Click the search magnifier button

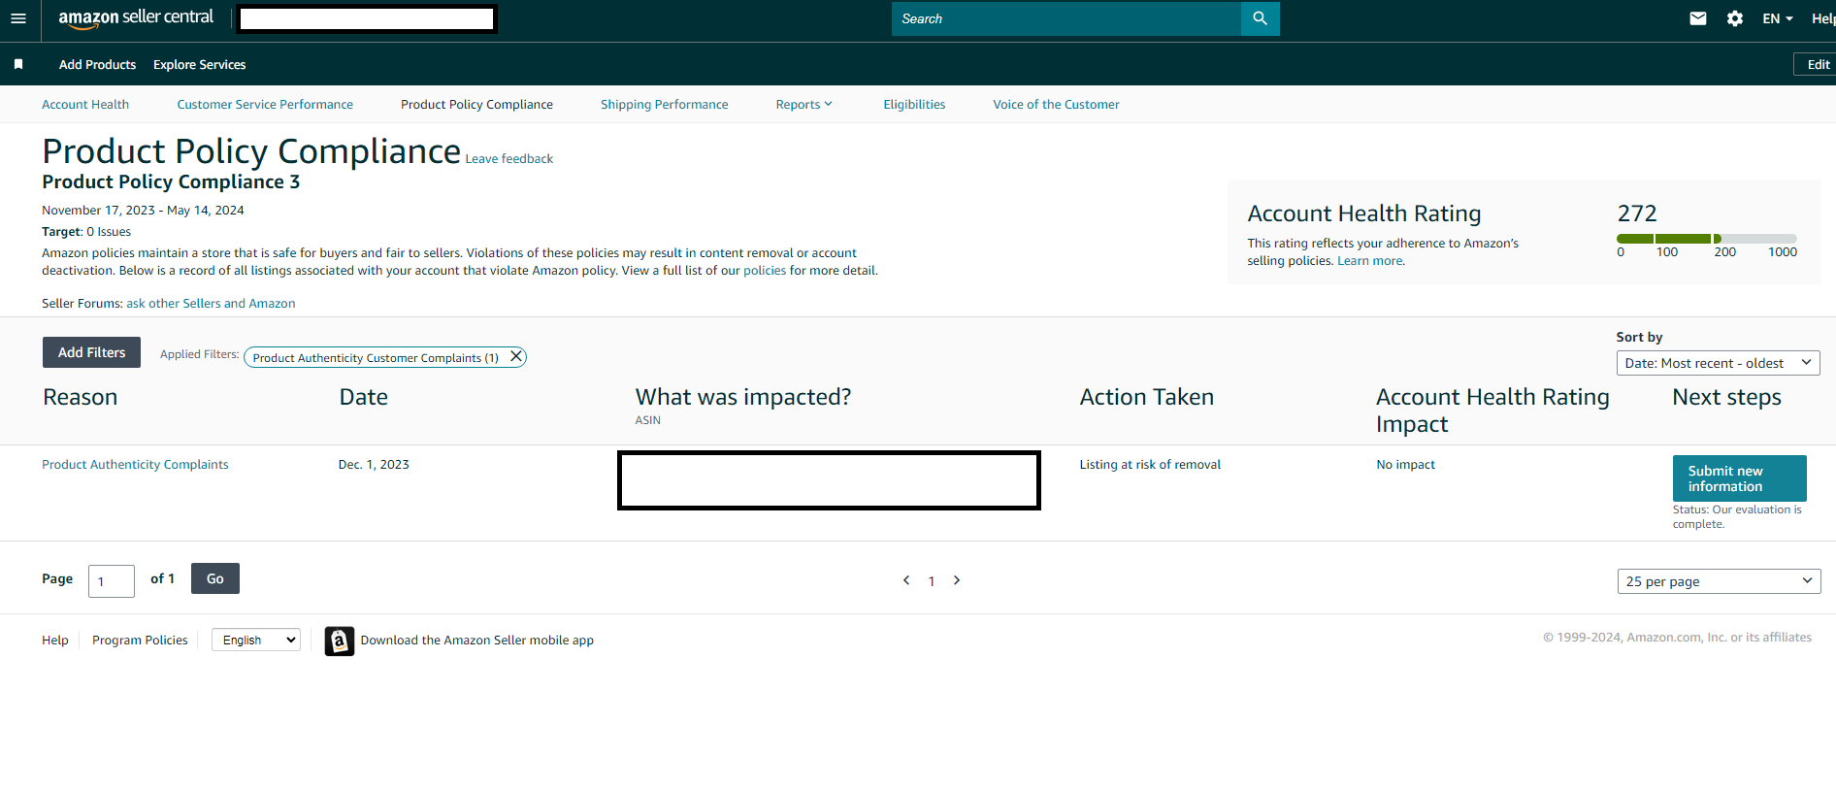pyautogui.click(x=1260, y=18)
